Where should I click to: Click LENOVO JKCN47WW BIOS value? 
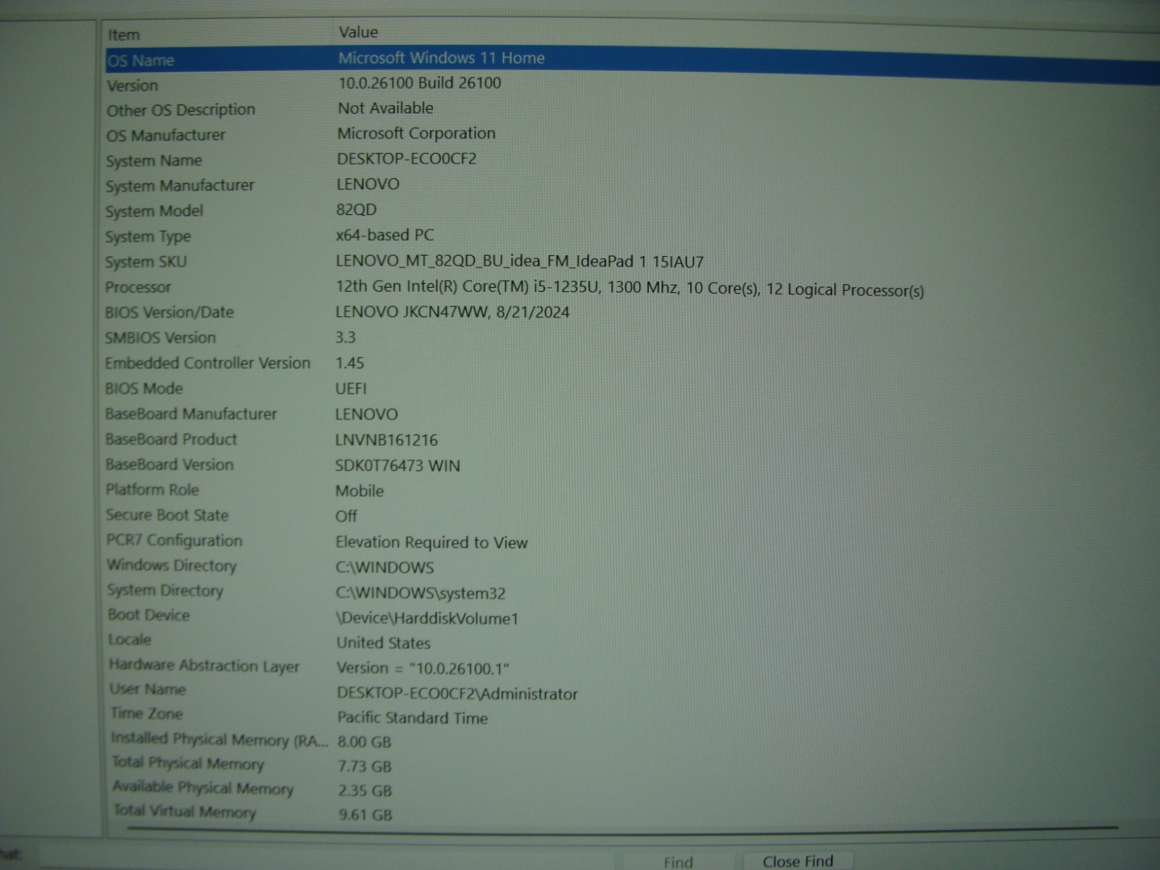click(452, 312)
